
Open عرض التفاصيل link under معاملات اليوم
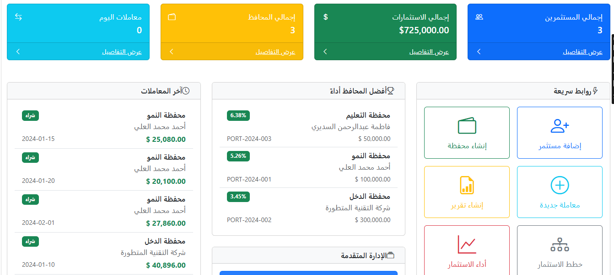pos(122,52)
